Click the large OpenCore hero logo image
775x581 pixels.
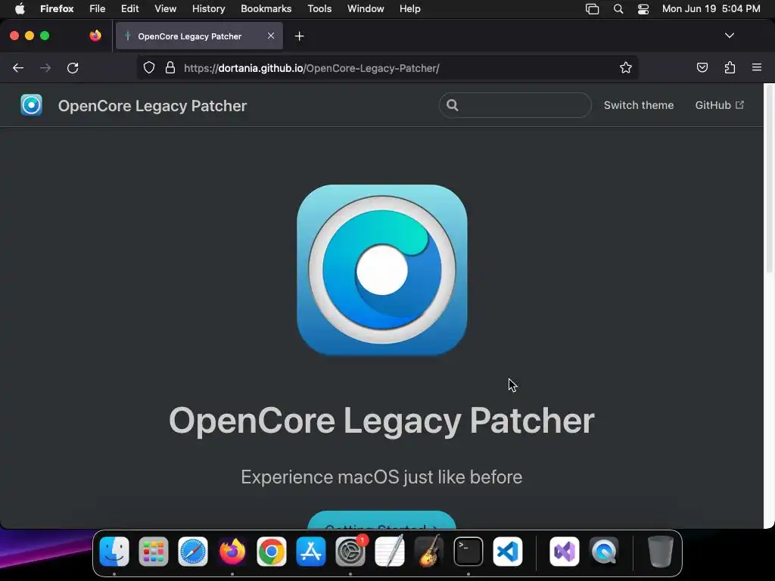point(382,270)
